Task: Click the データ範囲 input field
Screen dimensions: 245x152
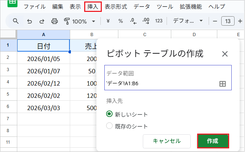Action: [168, 78]
